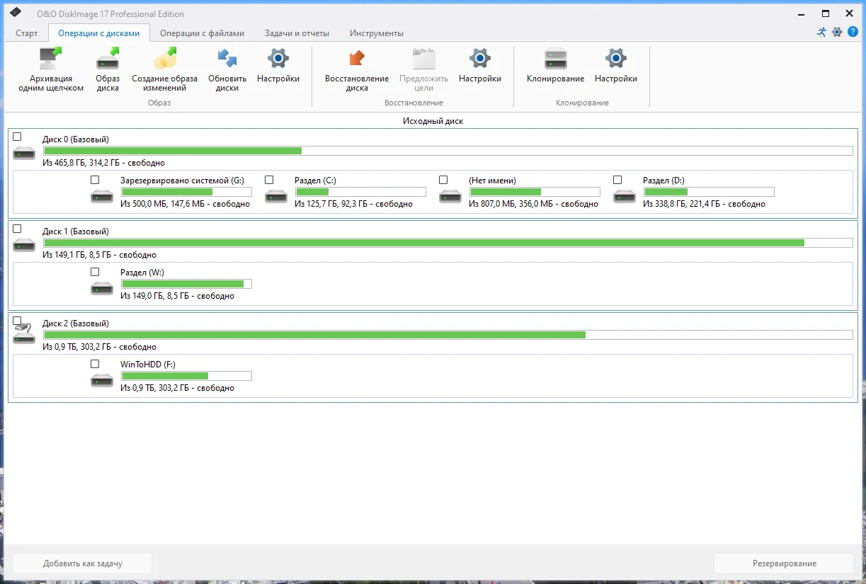Image resolution: width=866 pixels, height=584 pixels.
Task: Click the Зарезервировано системой (G:) usage bar
Action: tap(186, 192)
